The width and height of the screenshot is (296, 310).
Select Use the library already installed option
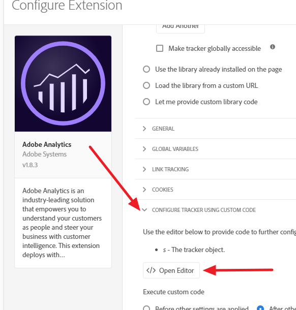(x=146, y=69)
